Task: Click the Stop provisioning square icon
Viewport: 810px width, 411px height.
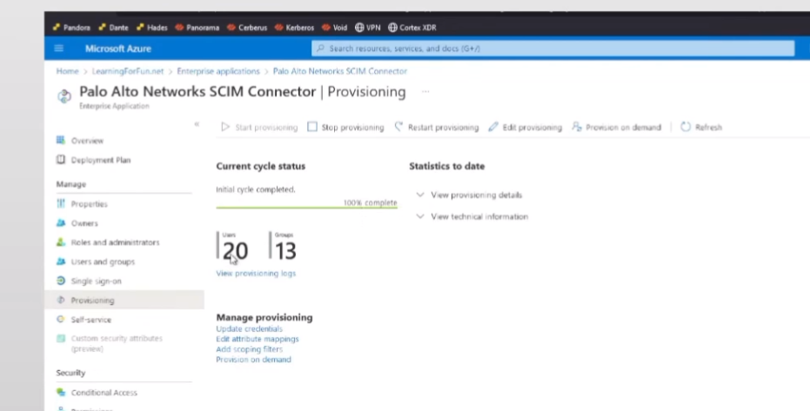Action: (x=312, y=126)
